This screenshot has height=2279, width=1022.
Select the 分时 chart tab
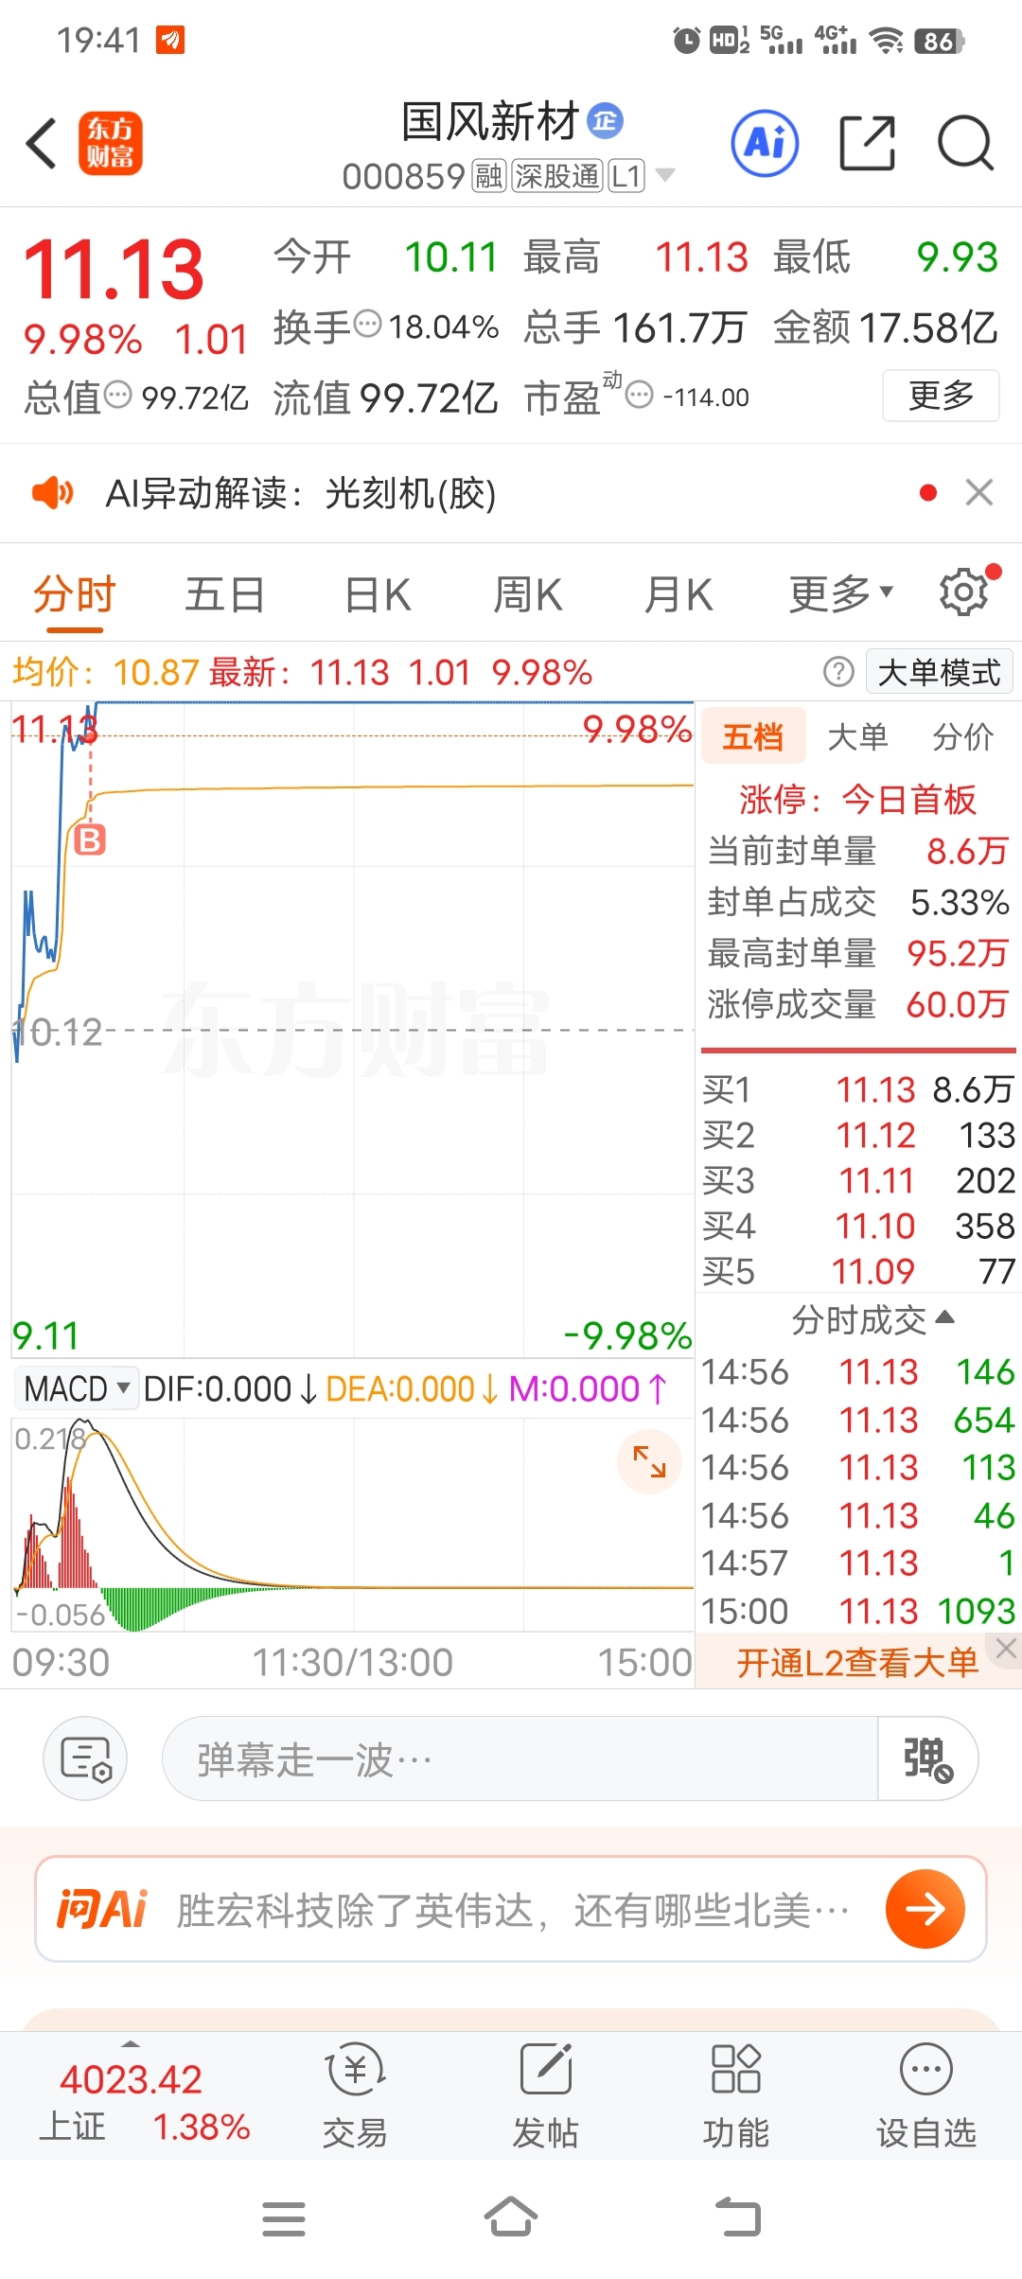point(74,595)
